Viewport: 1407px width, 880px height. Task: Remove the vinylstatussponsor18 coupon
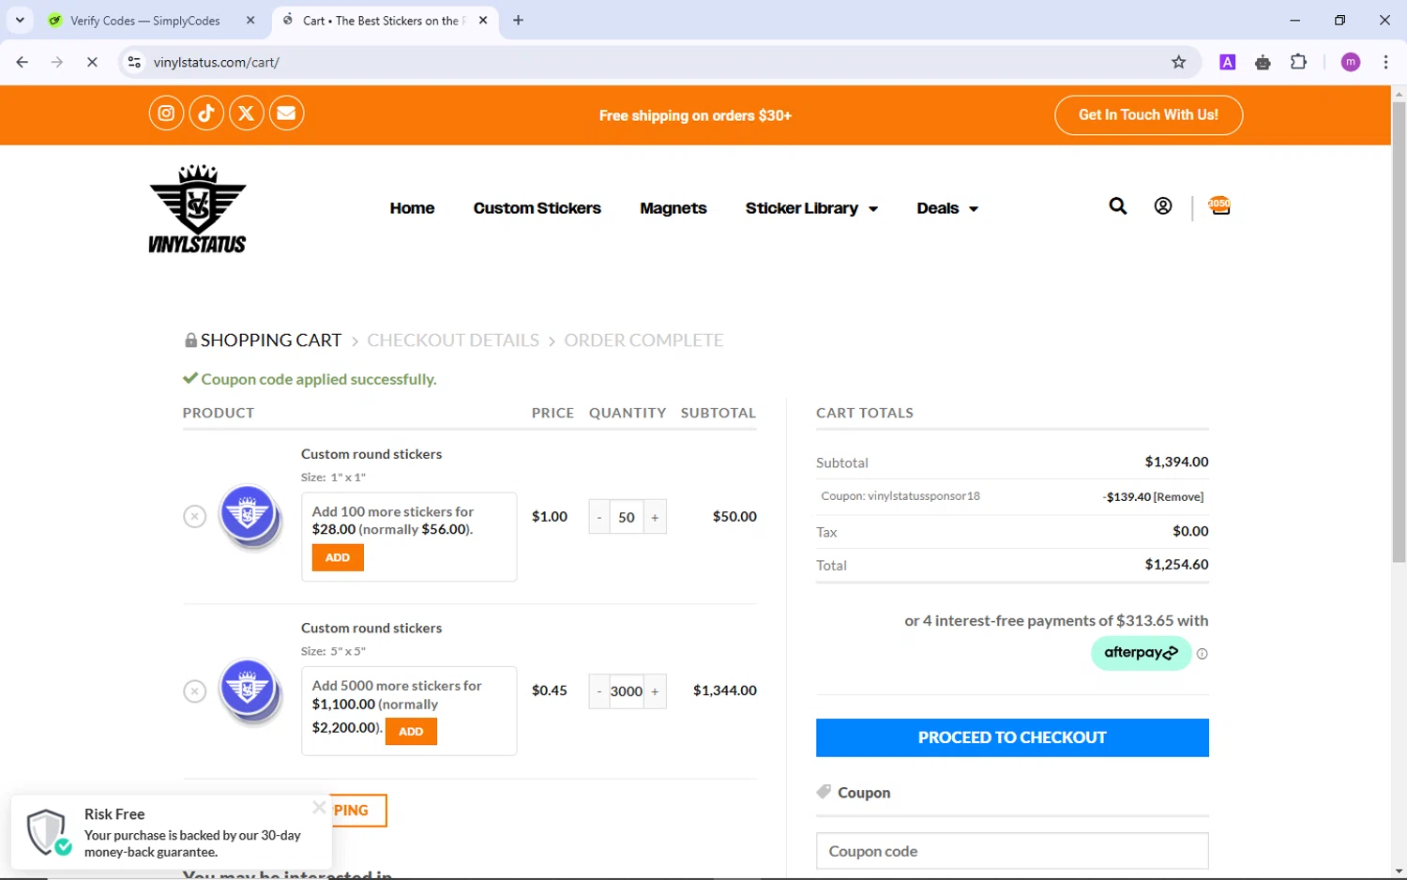click(x=1178, y=497)
